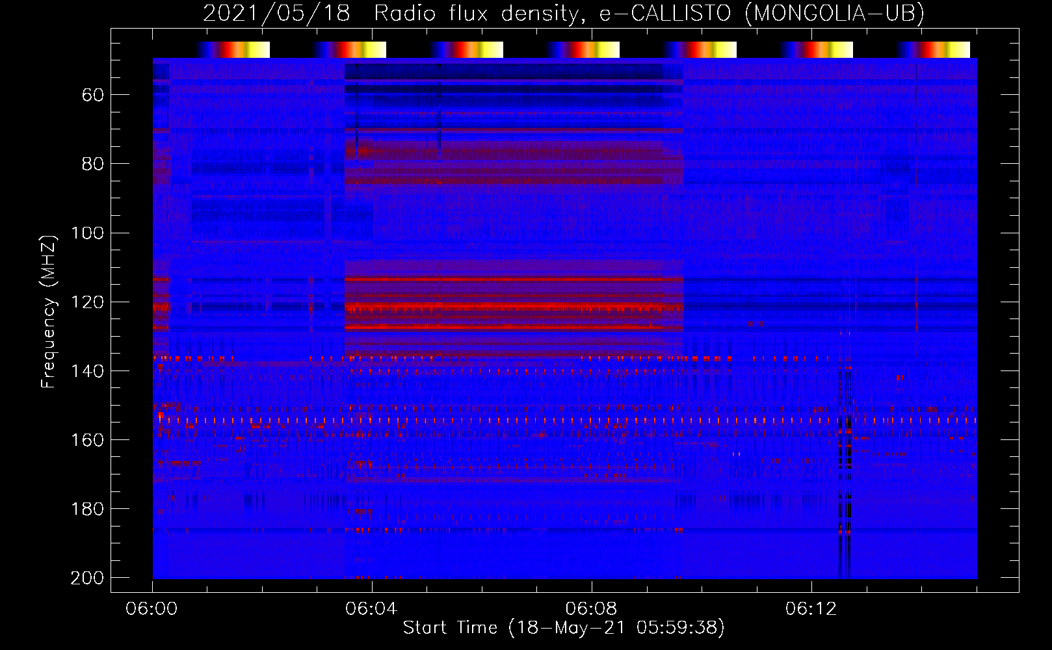This screenshot has width=1052, height=650.
Task: Click the 160 frequency tick label
Action: click(87, 440)
